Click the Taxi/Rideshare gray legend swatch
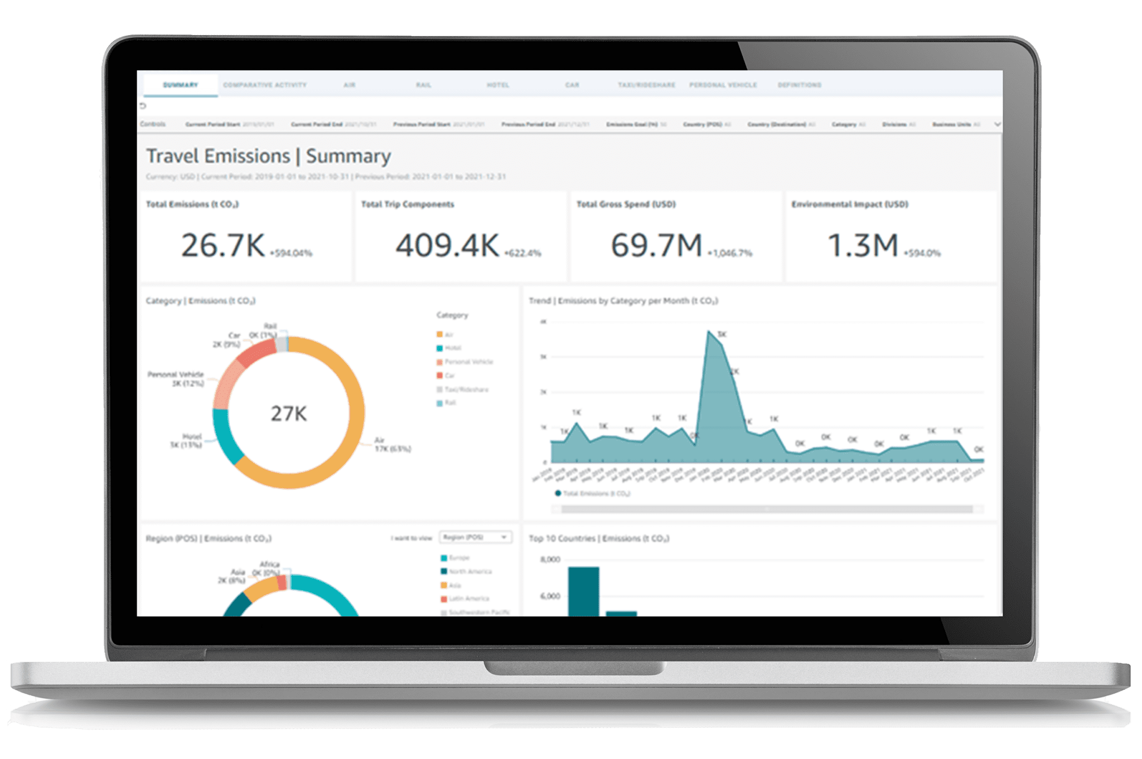The height and width of the screenshot is (759, 1142). (x=439, y=389)
